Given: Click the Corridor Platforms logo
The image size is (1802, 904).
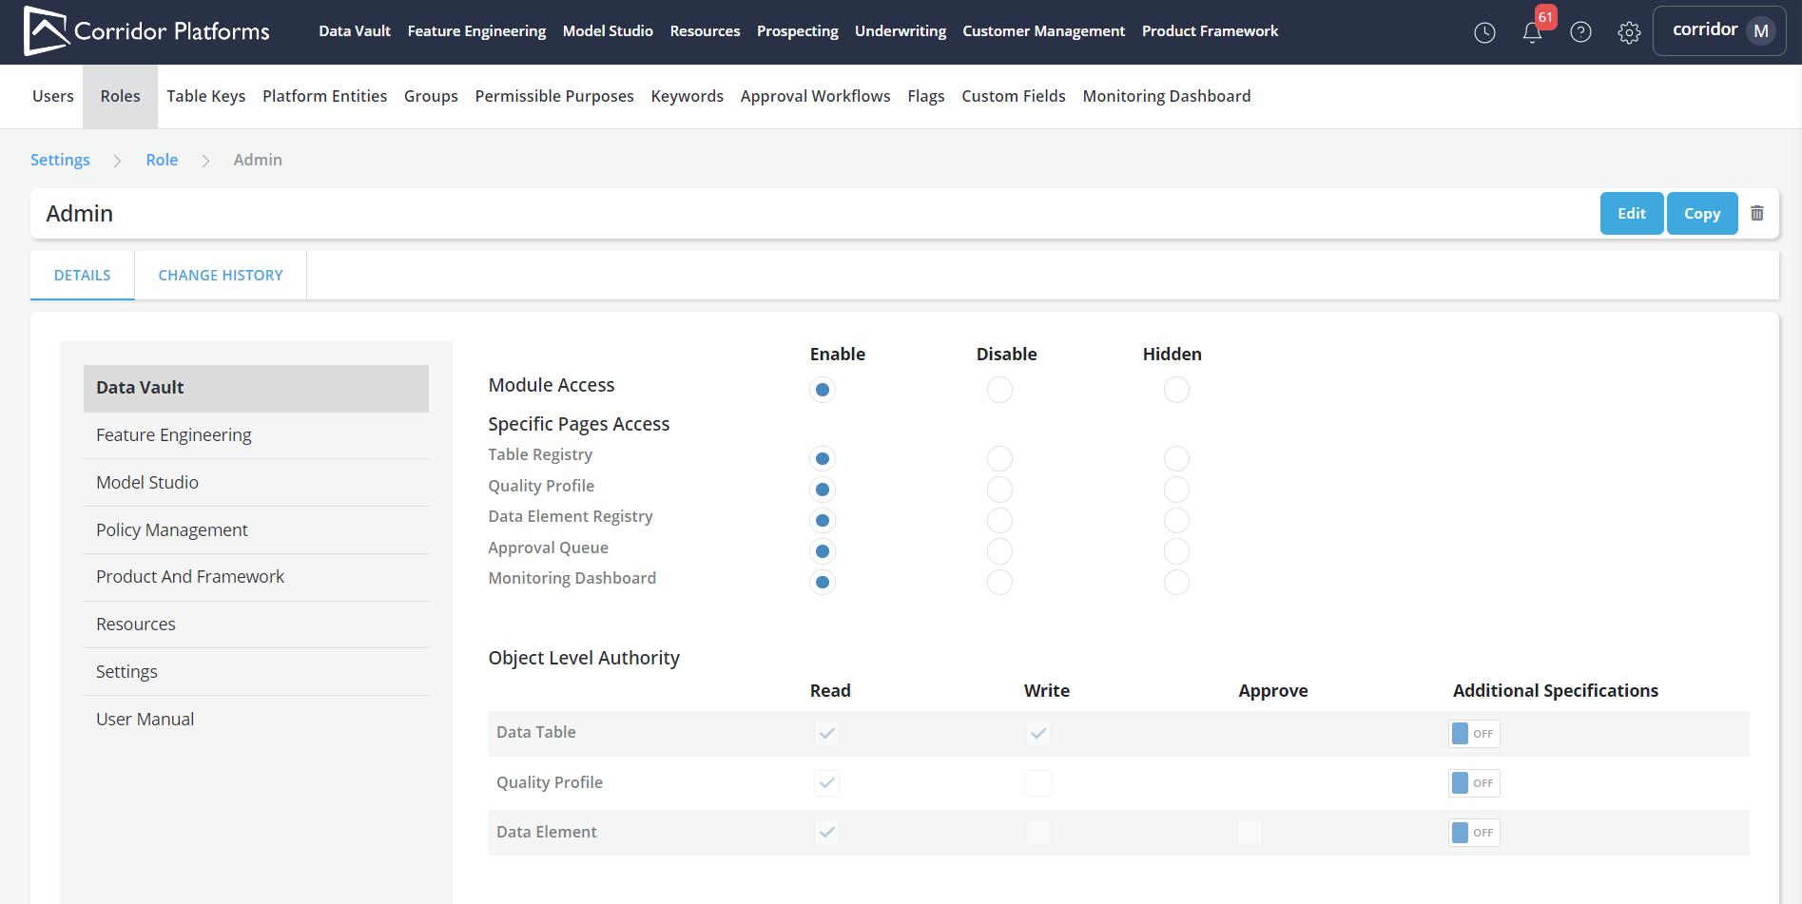Looking at the screenshot, I should pyautogui.click(x=146, y=31).
